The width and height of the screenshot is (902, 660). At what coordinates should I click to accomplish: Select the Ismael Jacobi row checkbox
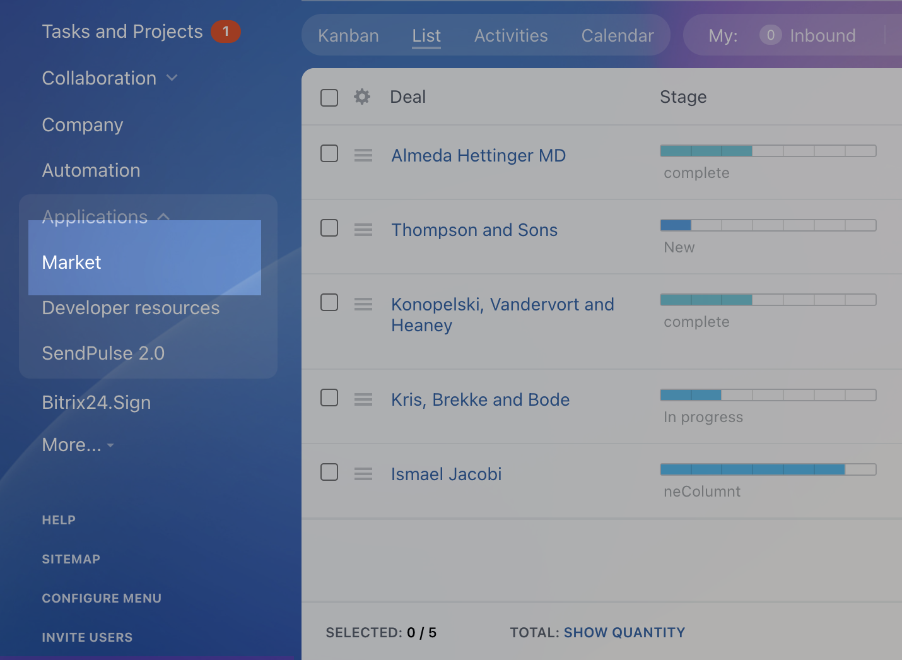[329, 472]
